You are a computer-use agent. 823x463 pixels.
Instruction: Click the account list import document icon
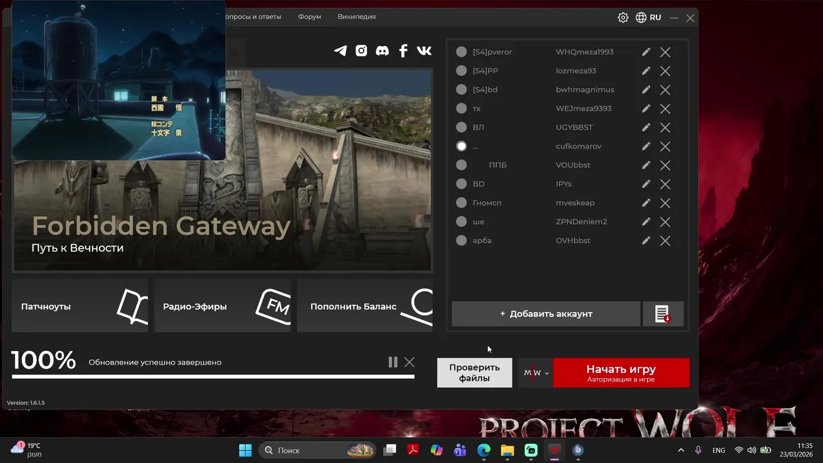point(663,314)
